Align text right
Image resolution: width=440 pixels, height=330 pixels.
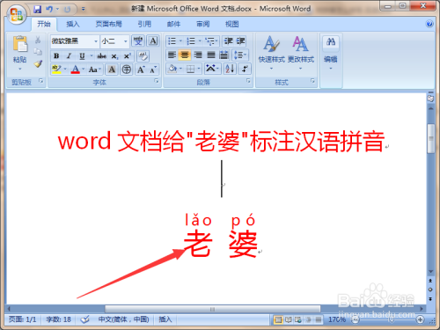(x=198, y=55)
